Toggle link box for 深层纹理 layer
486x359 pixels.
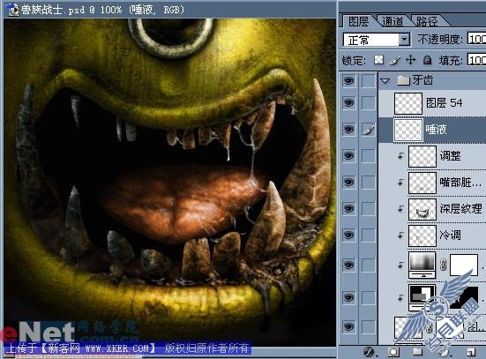click(368, 209)
